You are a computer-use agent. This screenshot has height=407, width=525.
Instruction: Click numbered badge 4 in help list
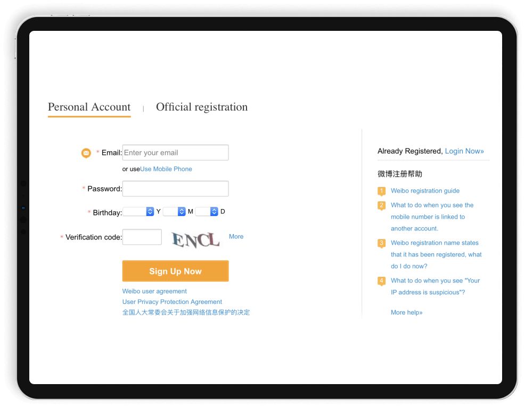click(x=381, y=281)
